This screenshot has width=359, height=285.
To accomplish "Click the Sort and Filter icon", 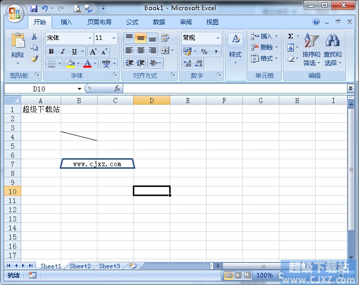I will coord(311,41).
